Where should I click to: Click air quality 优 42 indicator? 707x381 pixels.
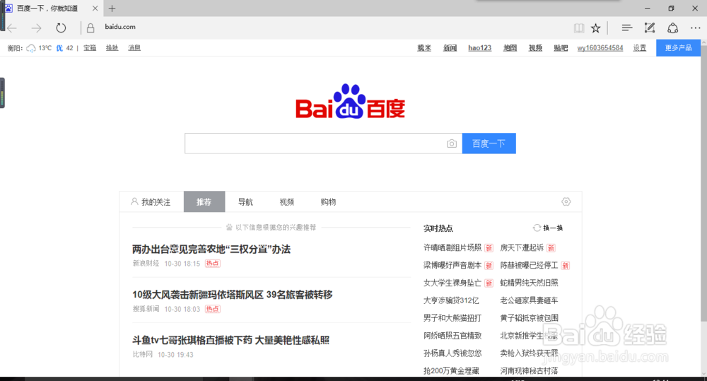coord(64,48)
